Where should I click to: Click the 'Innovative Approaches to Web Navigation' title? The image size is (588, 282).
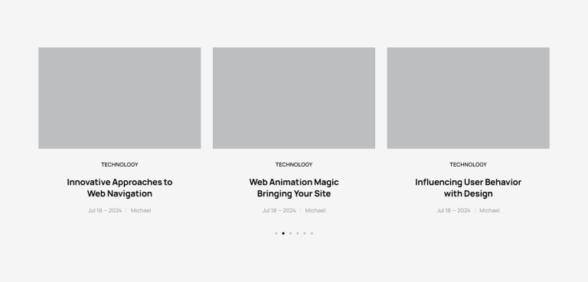[119, 188]
